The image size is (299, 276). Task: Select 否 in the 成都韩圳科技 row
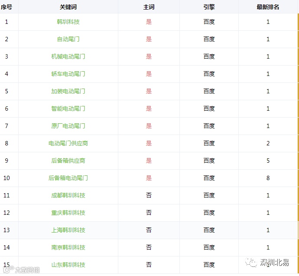pos(149,195)
